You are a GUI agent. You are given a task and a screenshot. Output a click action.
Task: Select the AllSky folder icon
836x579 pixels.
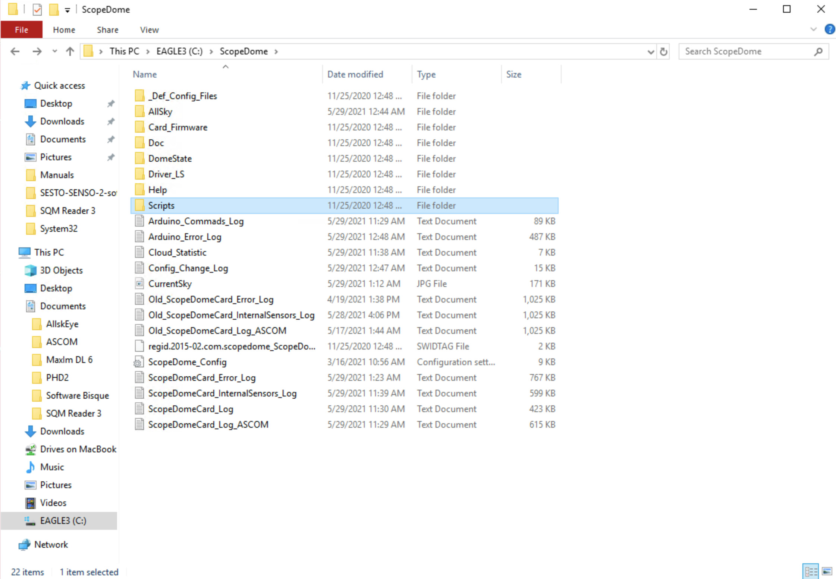click(139, 111)
